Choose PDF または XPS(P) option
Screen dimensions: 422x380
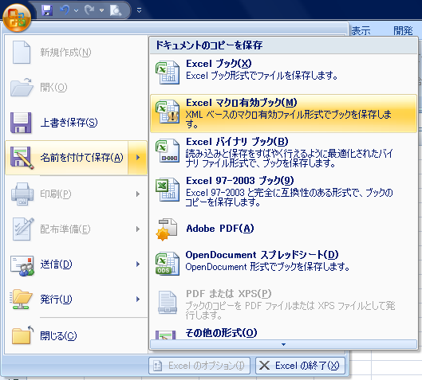coord(283,304)
